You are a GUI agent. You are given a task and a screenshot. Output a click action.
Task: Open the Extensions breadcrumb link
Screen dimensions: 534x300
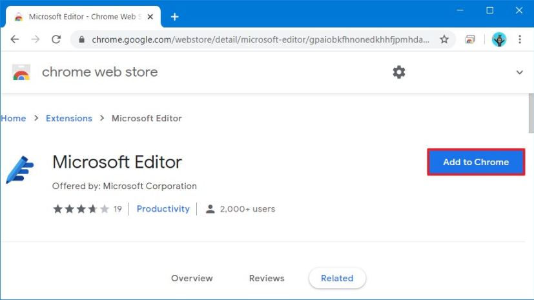69,118
